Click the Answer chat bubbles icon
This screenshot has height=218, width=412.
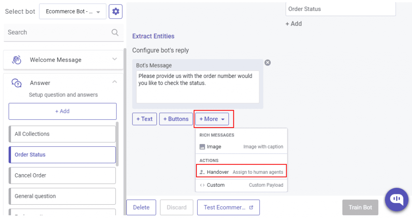click(x=16, y=83)
